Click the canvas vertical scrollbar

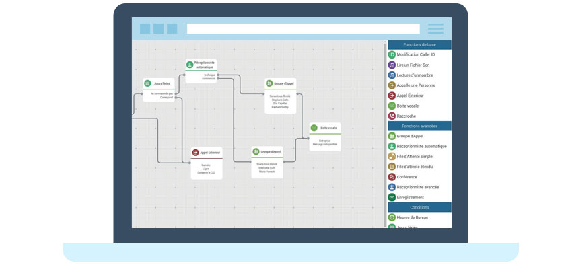[385, 134]
